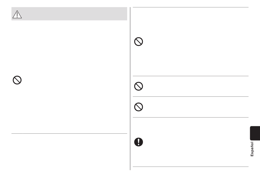Select the middle prohibition symbol in right column
Viewport: 260px width, 183px height.
pyautogui.click(x=138, y=86)
